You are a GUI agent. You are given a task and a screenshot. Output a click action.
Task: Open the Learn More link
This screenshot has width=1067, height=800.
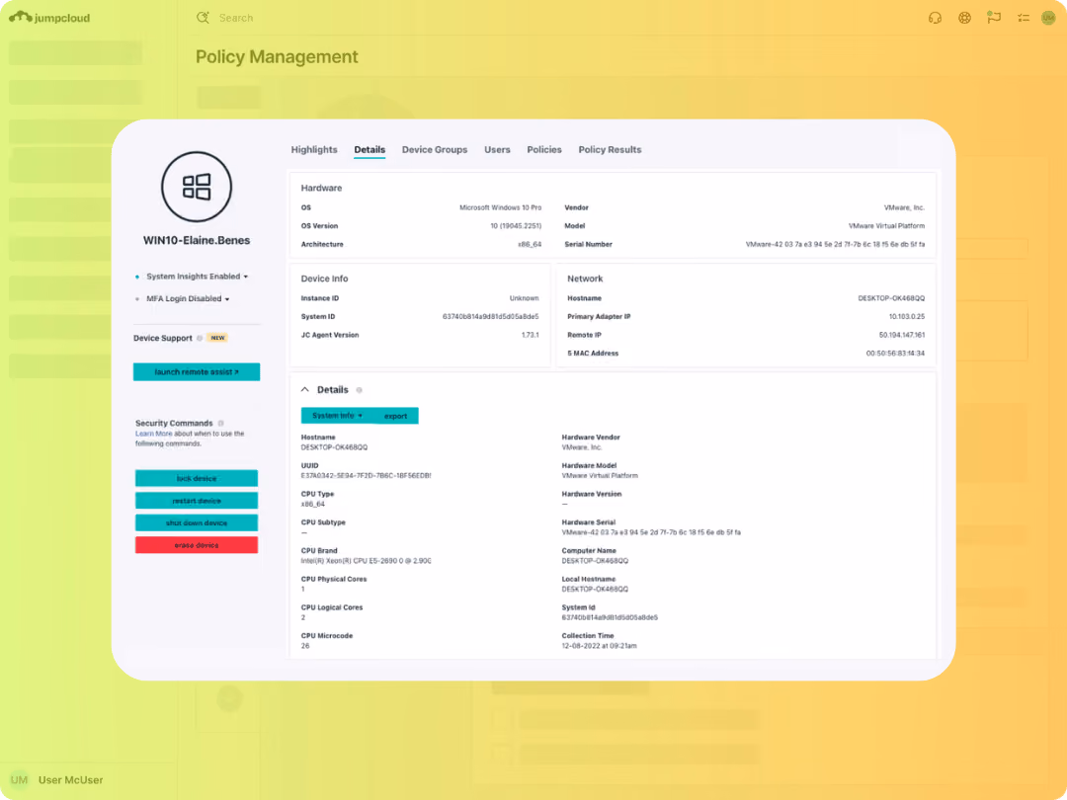(x=154, y=434)
